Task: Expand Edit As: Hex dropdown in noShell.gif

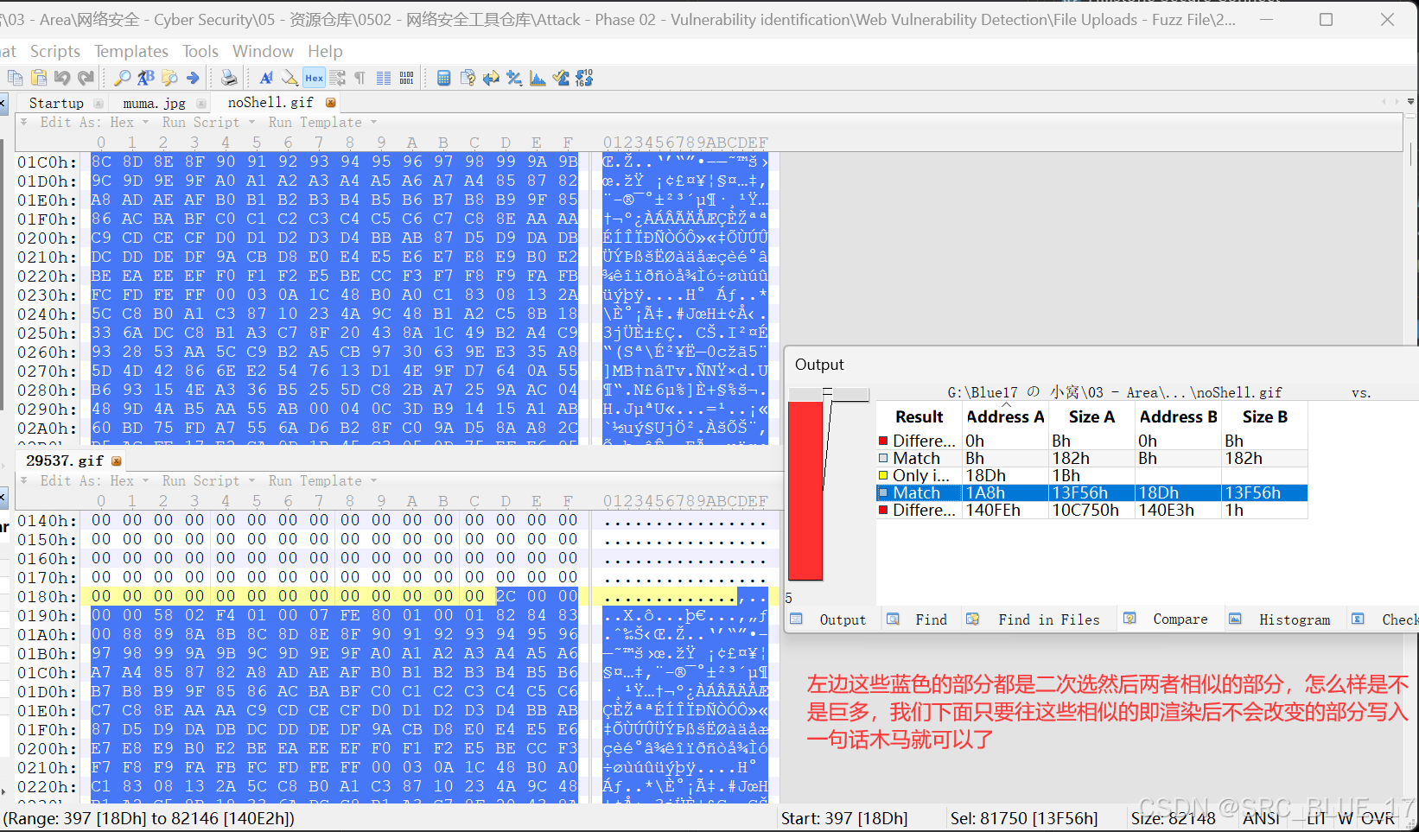Action: click(94, 122)
